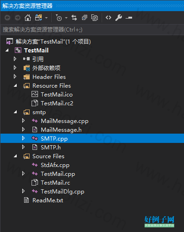Click the StdAfx.cpp C++ icon
Viewport: 184px width, 232px height.
coord(35,165)
